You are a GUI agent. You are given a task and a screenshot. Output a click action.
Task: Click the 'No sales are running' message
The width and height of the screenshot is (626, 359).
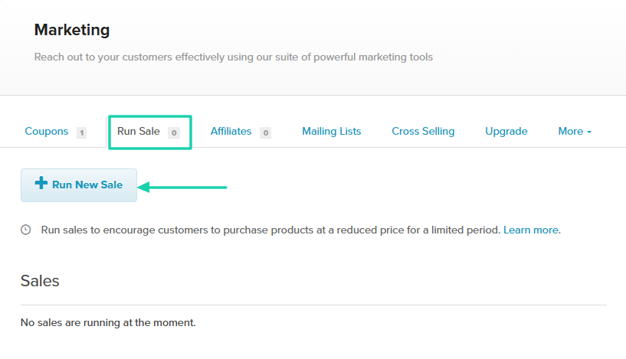[108, 322]
